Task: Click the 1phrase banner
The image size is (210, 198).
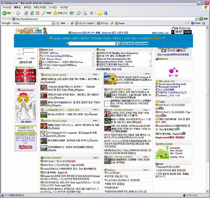Action: point(26,147)
